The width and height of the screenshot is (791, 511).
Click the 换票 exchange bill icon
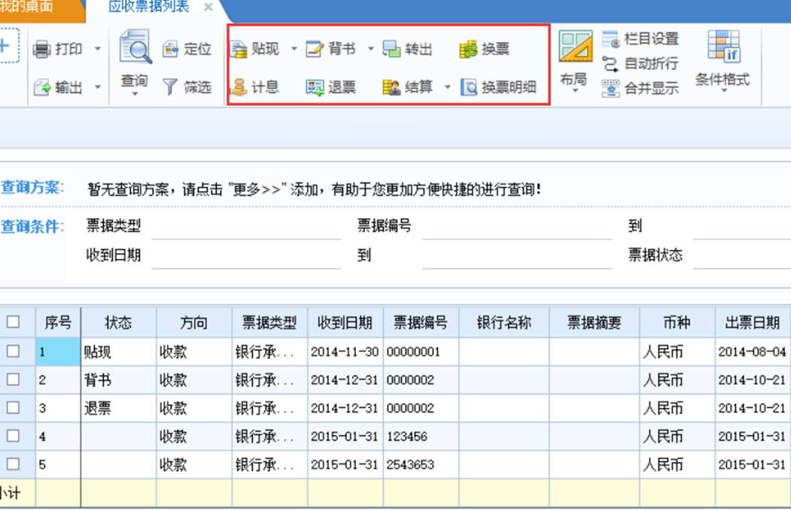[x=468, y=50]
